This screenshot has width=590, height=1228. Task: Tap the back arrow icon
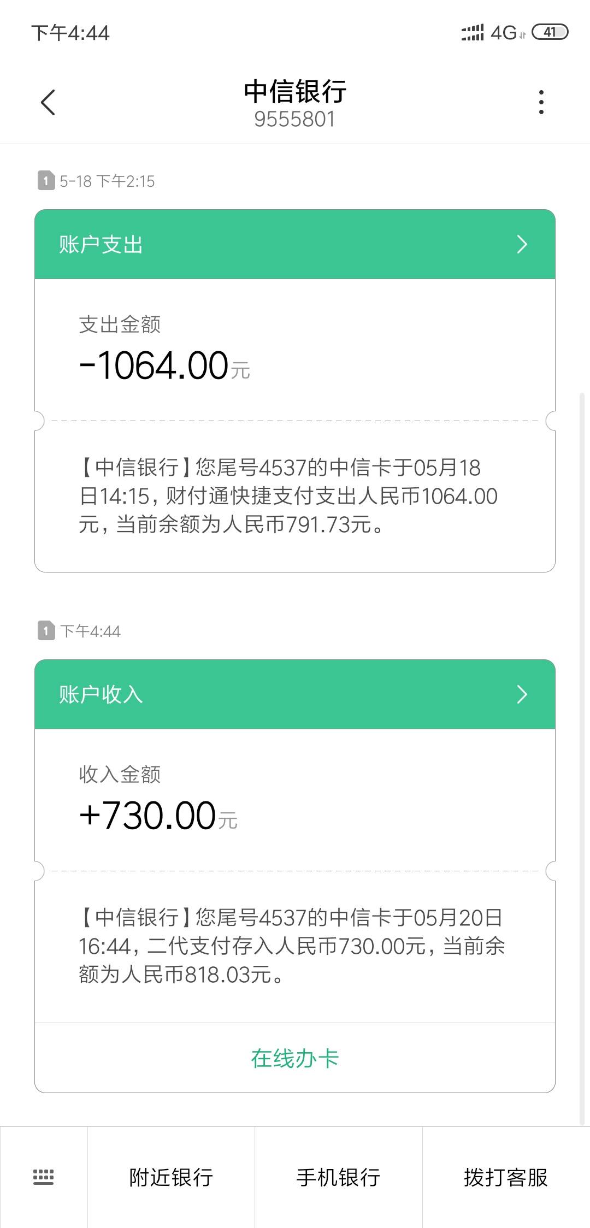(x=48, y=102)
